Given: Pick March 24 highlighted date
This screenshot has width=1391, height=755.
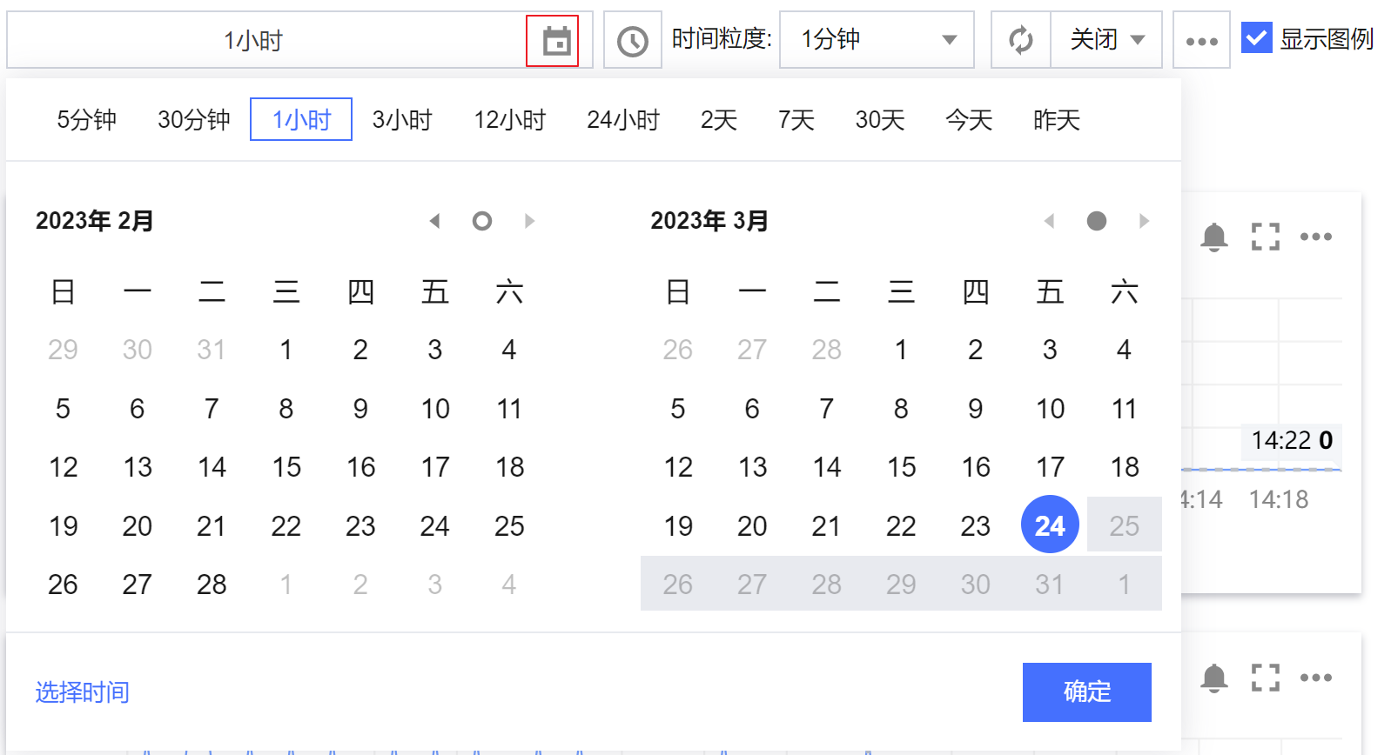Looking at the screenshot, I should [1050, 525].
